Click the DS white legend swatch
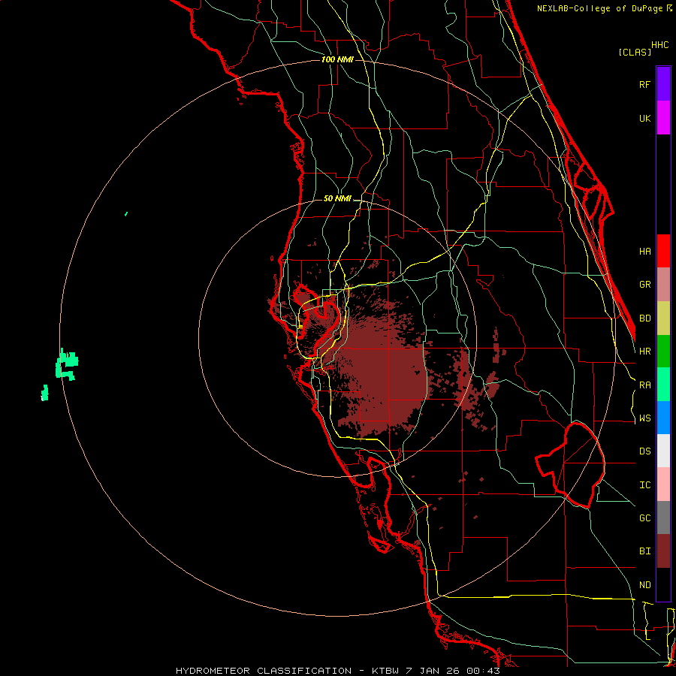 (x=663, y=451)
